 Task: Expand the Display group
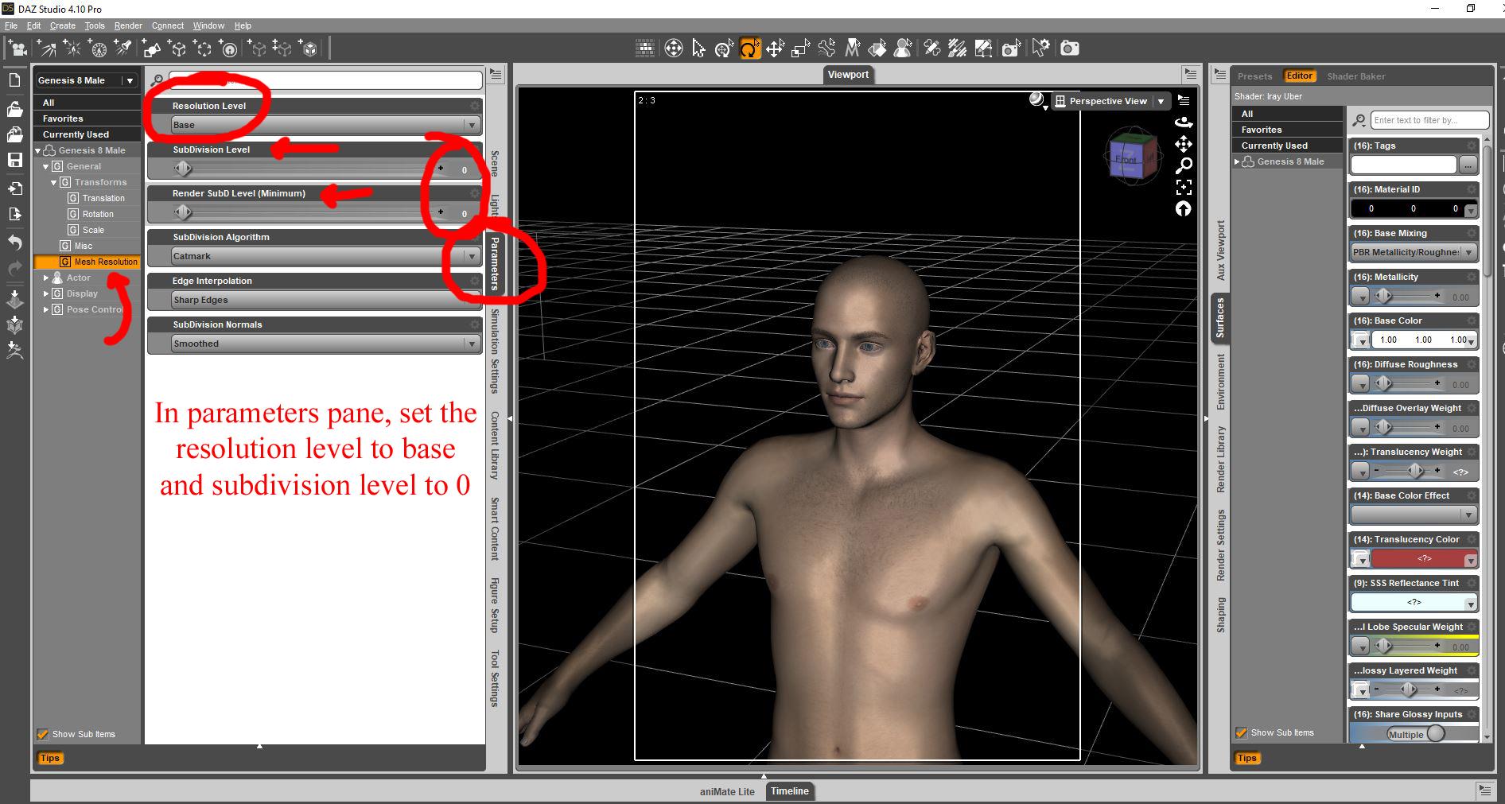click(45, 293)
